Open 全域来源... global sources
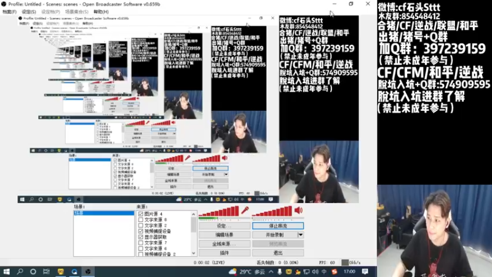Viewport: 492px width, 277px height. coord(224,244)
